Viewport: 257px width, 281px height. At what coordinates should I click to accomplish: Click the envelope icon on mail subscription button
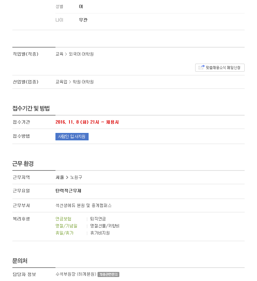pos(202,67)
